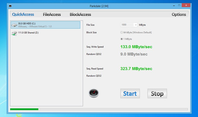Stop the running benchmark
The height and width of the screenshot is (117, 198).
click(157, 93)
